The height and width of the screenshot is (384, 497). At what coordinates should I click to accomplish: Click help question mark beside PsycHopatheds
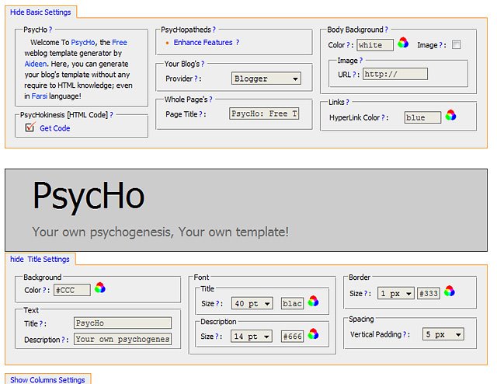(214, 30)
